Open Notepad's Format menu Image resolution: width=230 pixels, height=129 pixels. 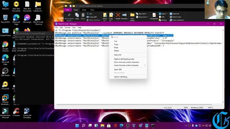pos(67,28)
